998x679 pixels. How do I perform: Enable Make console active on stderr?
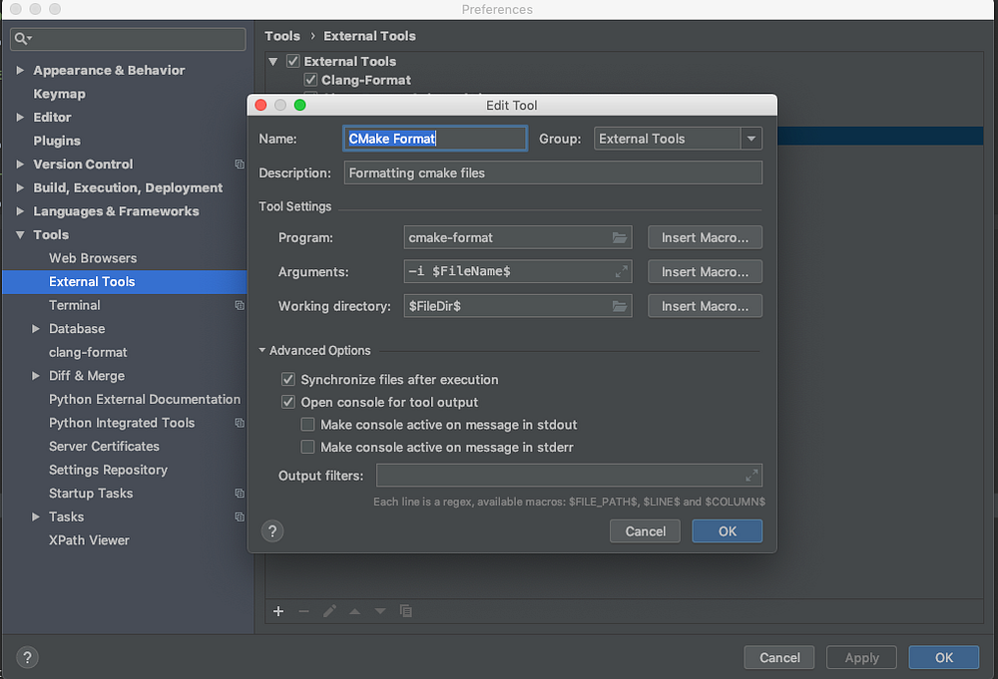[x=308, y=448]
